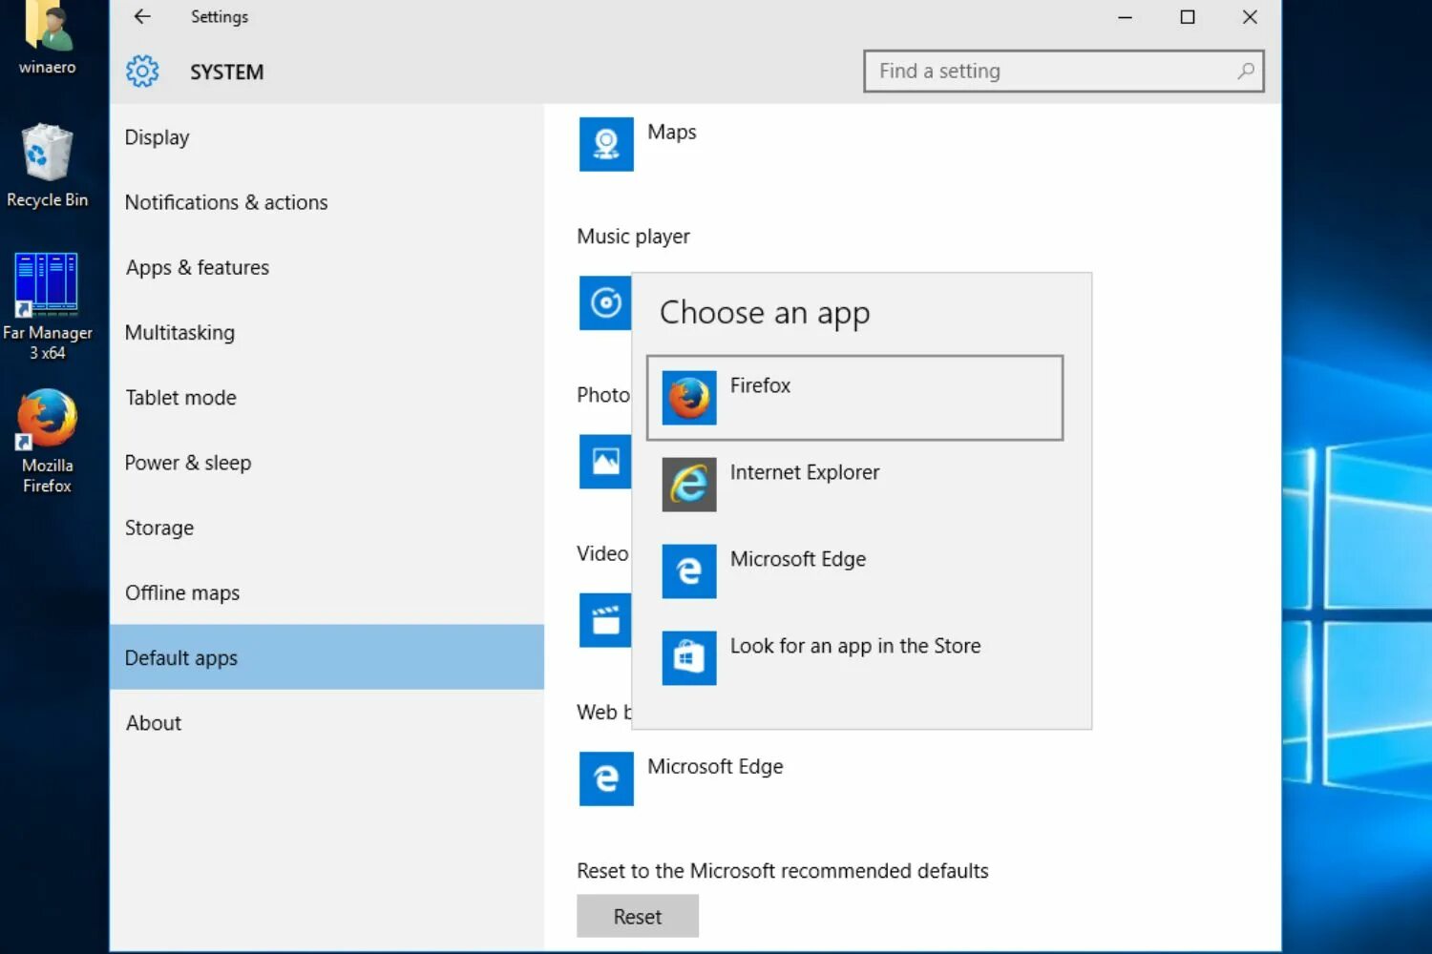Click the Video player default app icon
Screen dimensions: 1432x954
pos(605,620)
